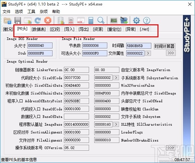
Task: Open the 选项 menu
Action: [x=19, y=12]
